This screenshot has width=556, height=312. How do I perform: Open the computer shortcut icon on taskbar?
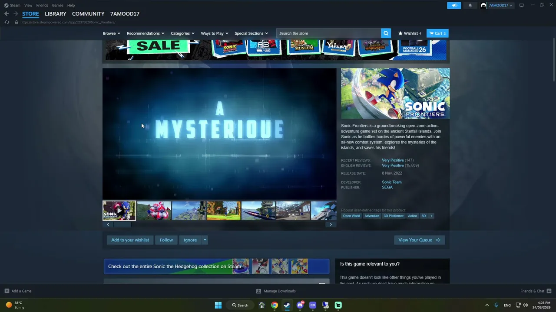click(x=325, y=305)
